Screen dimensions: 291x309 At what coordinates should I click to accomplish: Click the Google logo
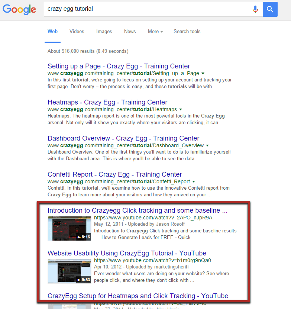pyautogui.click(x=19, y=9)
